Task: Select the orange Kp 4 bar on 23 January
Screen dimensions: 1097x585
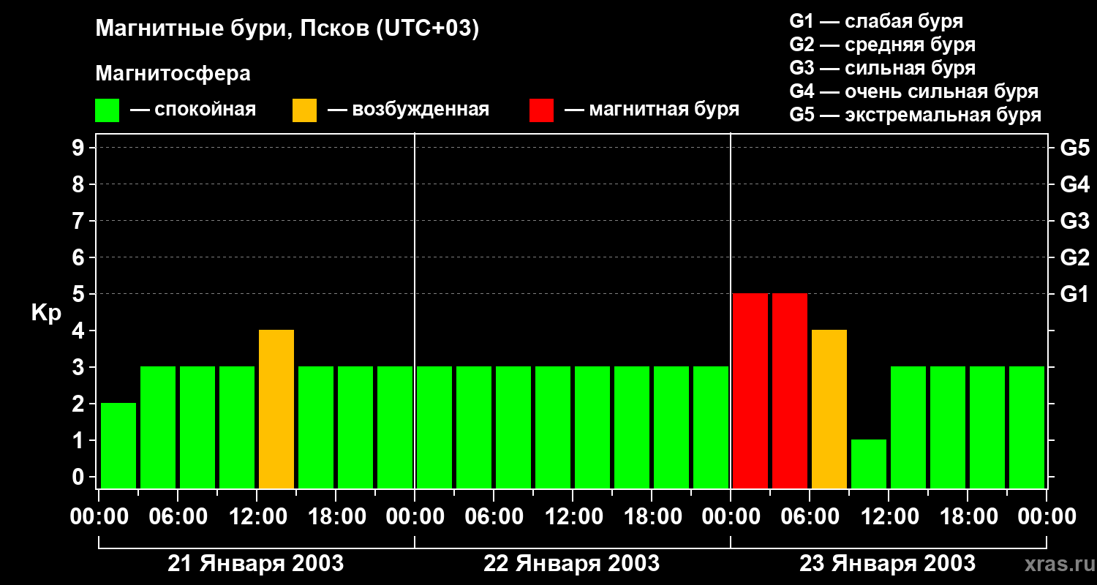Action: (x=829, y=409)
